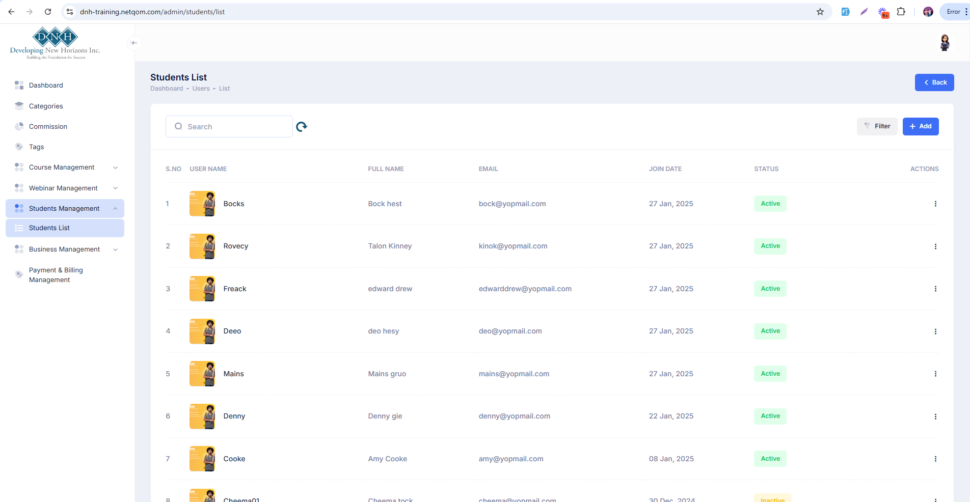The image size is (970, 502).
Task: Click the browser address bar URL
Action: (x=152, y=12)
